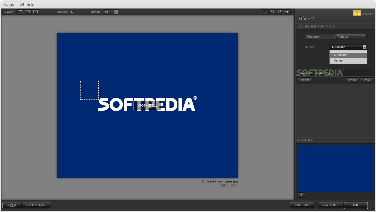Click the Reset button
Viewport: 376px width, 212px height.
point(305,80)
